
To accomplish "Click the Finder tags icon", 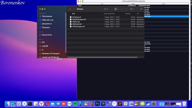I will pos(126,9).
